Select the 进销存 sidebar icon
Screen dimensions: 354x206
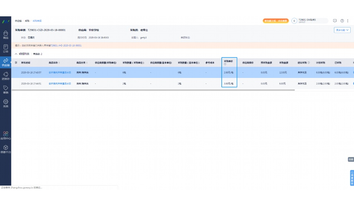(6, 76)
